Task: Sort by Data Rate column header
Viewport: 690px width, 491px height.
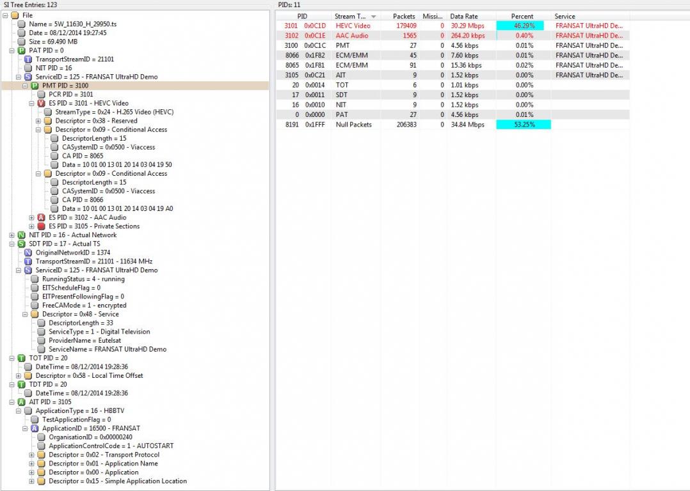Action: point(472,16)
